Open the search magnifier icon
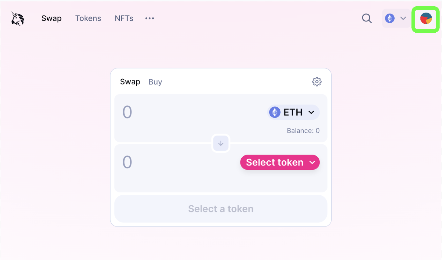The width and height of the screenshot is (442, 260). tap(367, 18)
